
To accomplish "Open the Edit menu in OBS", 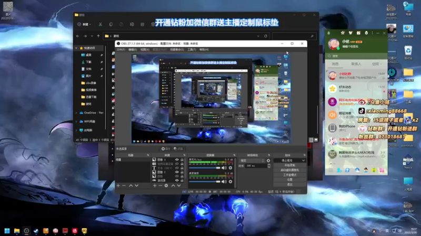I will tap(133, 49).
